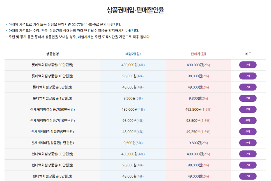271x181 pixels.
Task: Click product name 신세계백화점상품권(10만원권)
Action: coord(52,121)
